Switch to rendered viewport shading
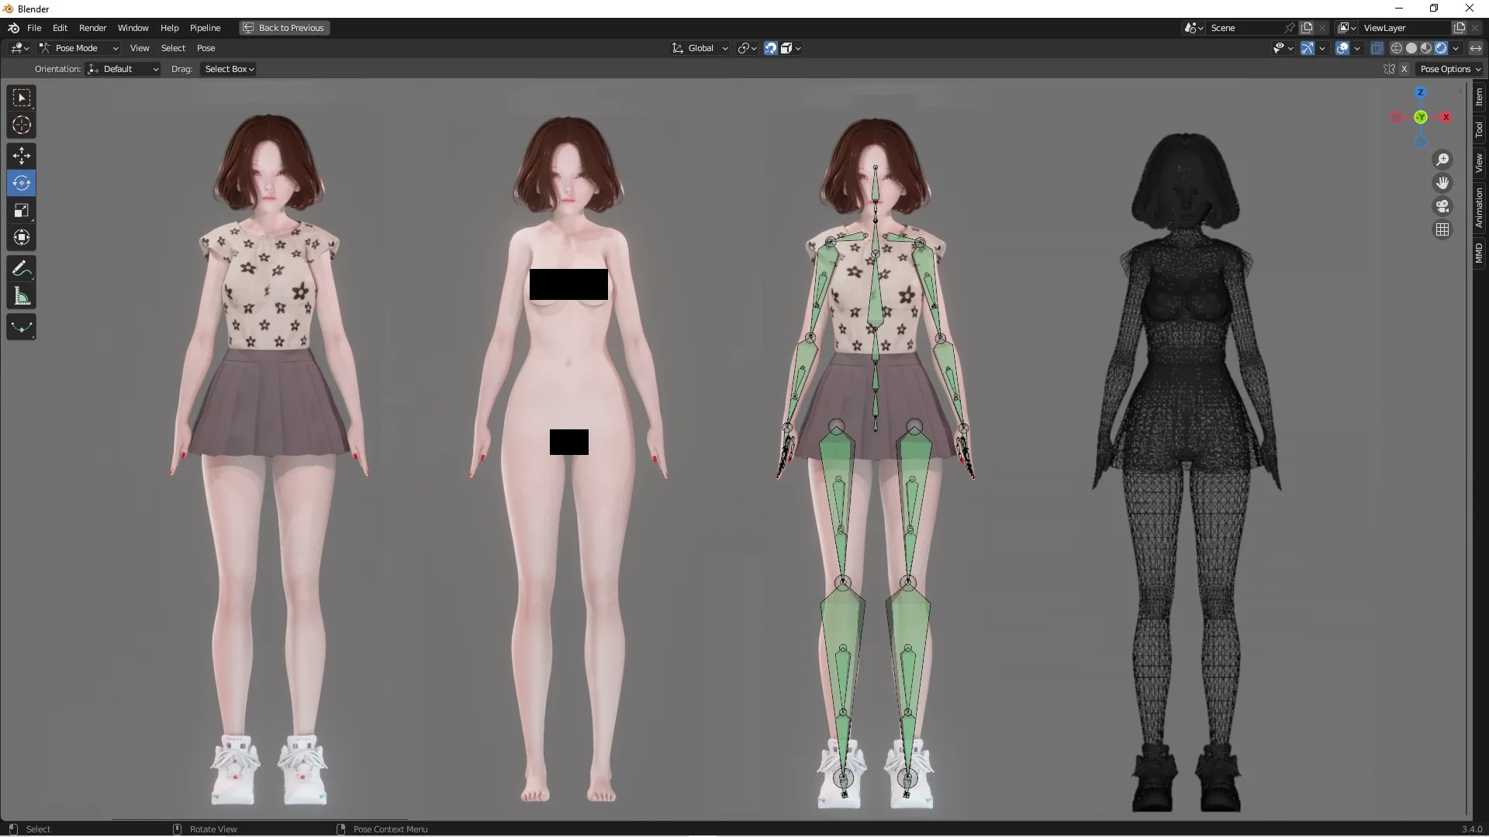The height and width of the screenshot is (837, 1489). (1441, 48)
